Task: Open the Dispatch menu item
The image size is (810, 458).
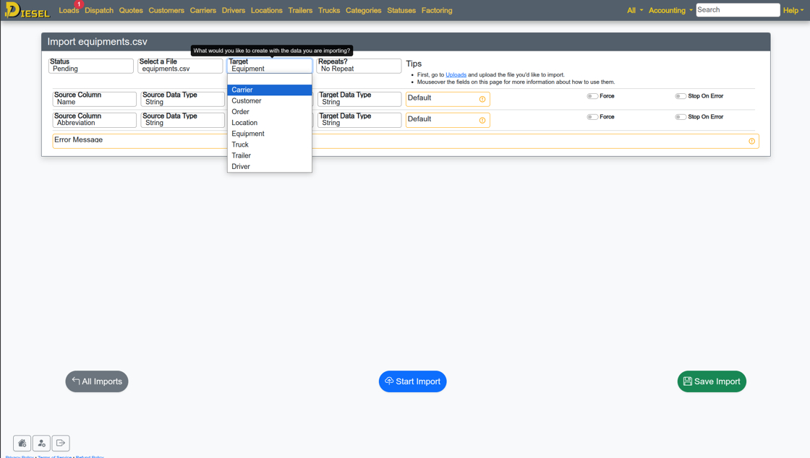Action: coord(99,11)
